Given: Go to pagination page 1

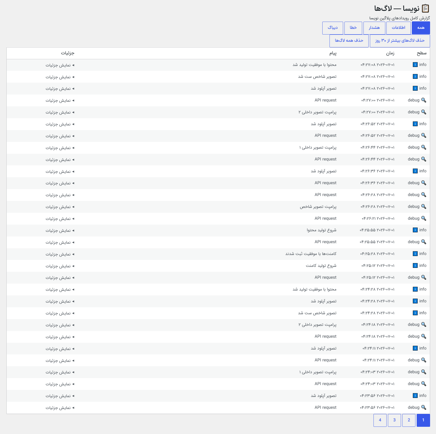Looking at the screenshot, I should [x=423, y=420].
